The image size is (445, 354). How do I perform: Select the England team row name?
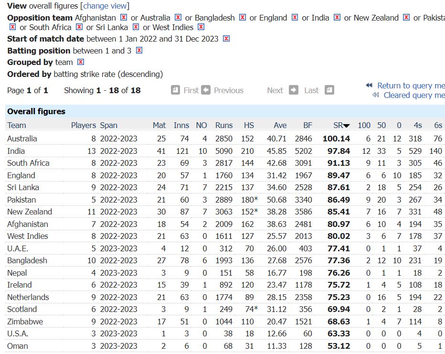tap(21, 175)
